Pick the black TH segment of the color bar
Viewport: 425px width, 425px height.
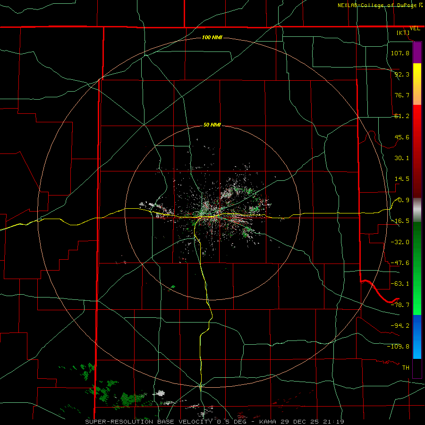point(417,368)
